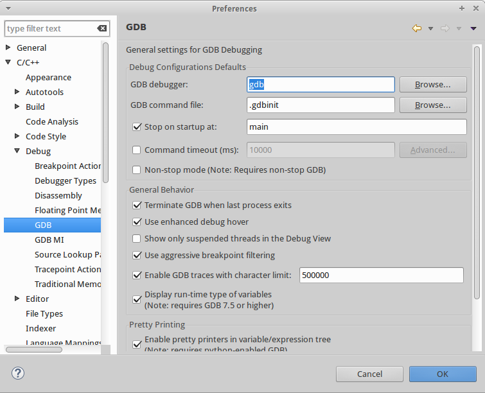Open Traditional Memory preference page

(67, 284)
